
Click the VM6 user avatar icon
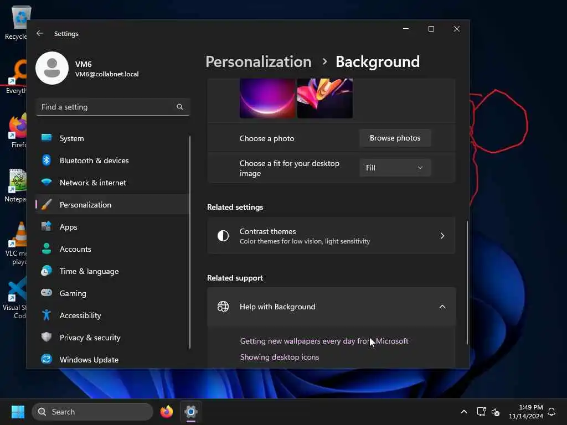(x=52, y=68)
